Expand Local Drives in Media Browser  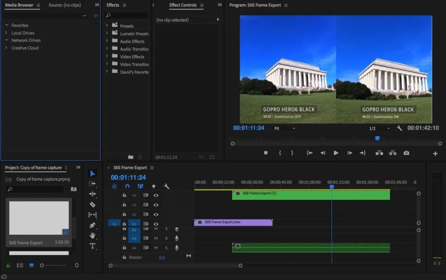[6, 33]
